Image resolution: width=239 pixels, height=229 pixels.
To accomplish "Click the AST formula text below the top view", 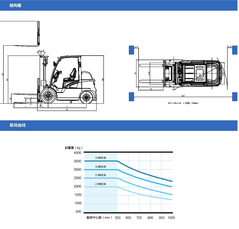I will [183, 103].
